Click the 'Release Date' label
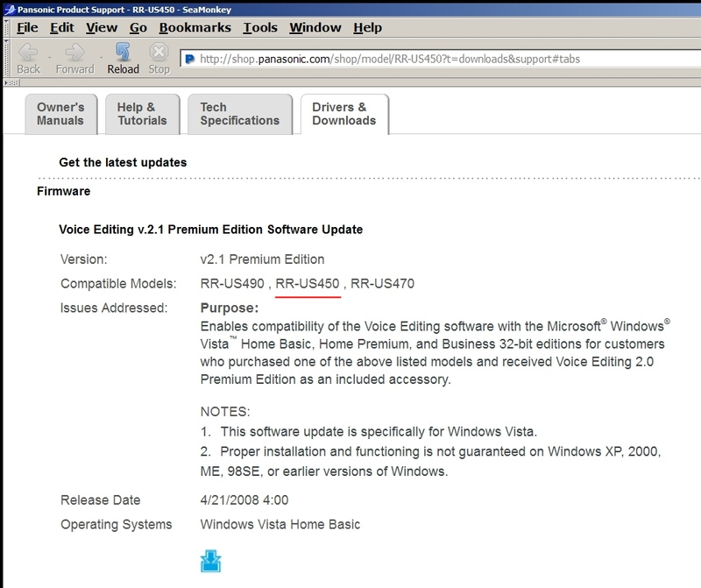Viewport: 701px width, 588px height. tap(101, 499)
